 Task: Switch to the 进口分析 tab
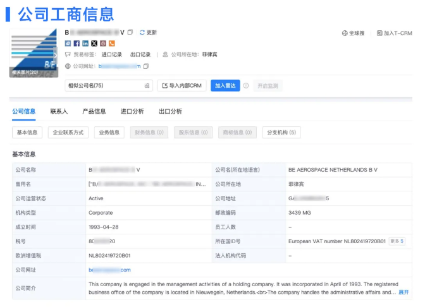tap(132, 111)
